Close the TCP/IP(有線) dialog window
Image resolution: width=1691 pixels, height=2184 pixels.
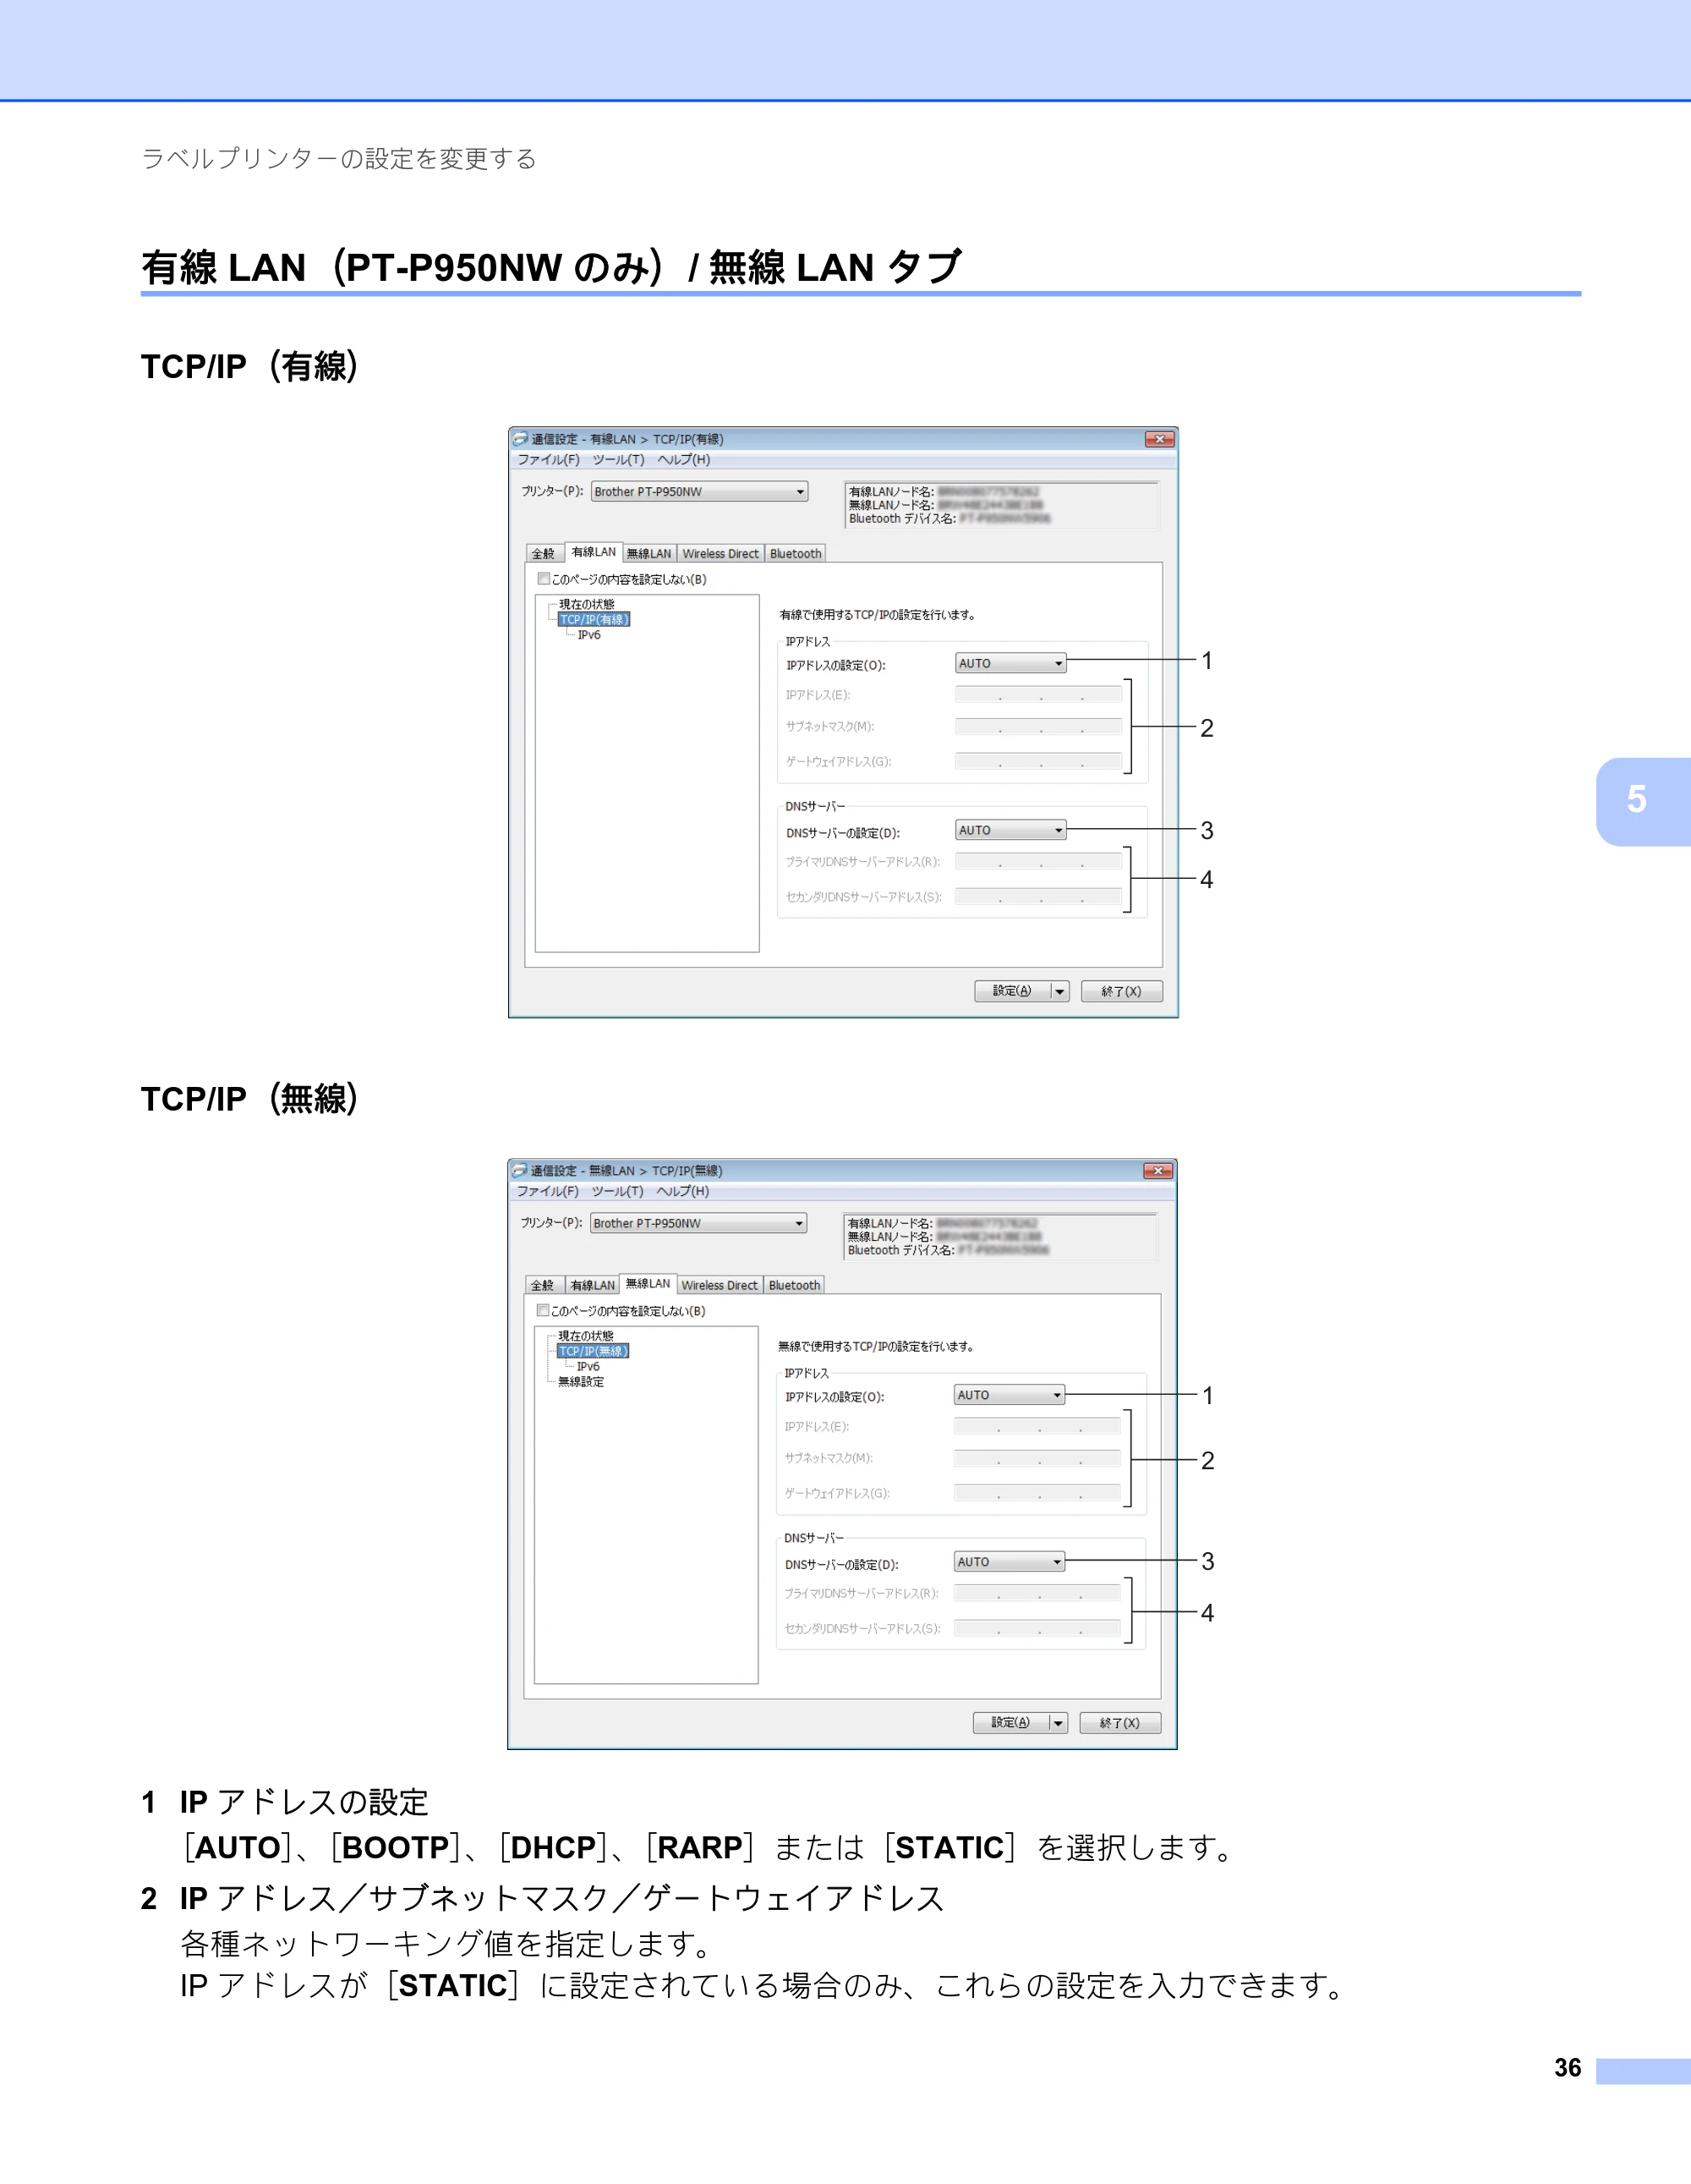[1159, 439]
